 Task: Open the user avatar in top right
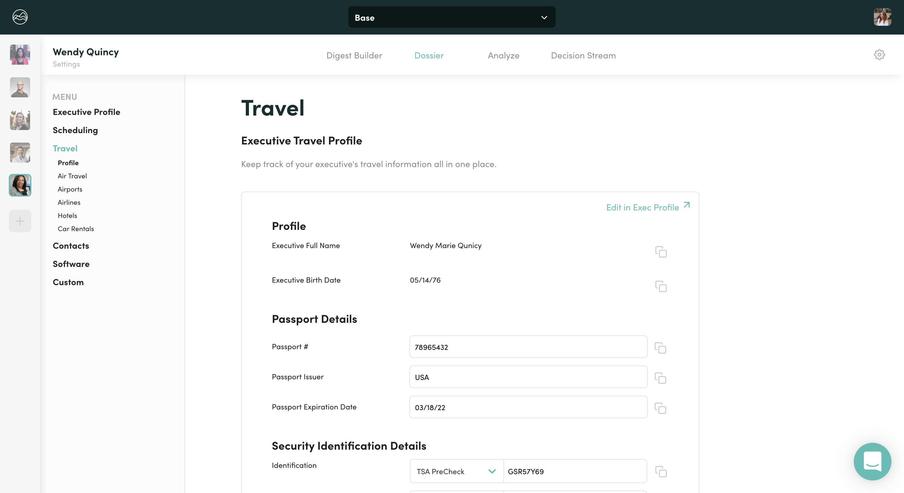[882, 17]
